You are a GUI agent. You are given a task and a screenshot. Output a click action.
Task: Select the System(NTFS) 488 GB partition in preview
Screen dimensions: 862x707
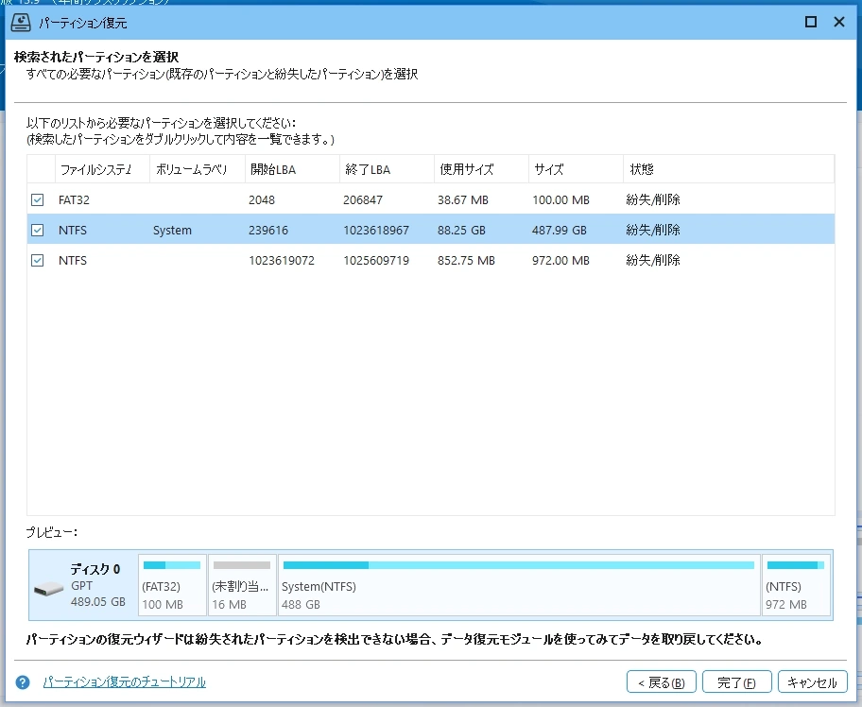click(x=519, y=585)
